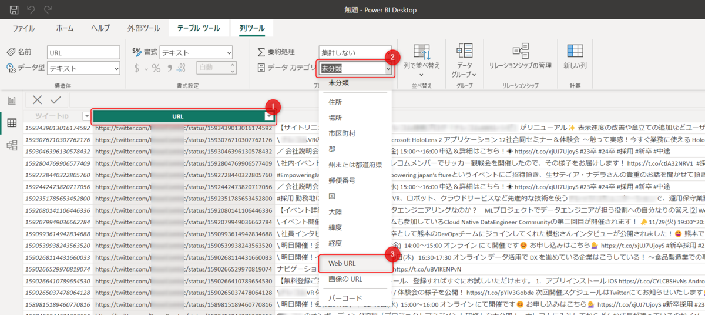Commit formula with the checkmark icon
The image size is (705, 315).
[57, 100]
